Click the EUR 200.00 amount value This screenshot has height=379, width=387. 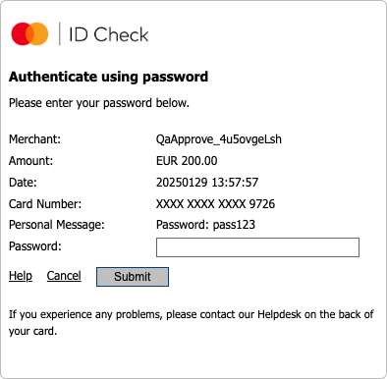[187, 161]
